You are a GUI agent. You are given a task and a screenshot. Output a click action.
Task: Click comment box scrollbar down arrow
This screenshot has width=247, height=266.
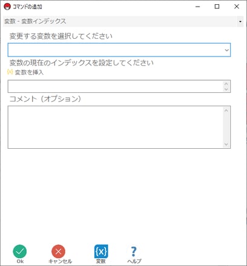[226, 144]
